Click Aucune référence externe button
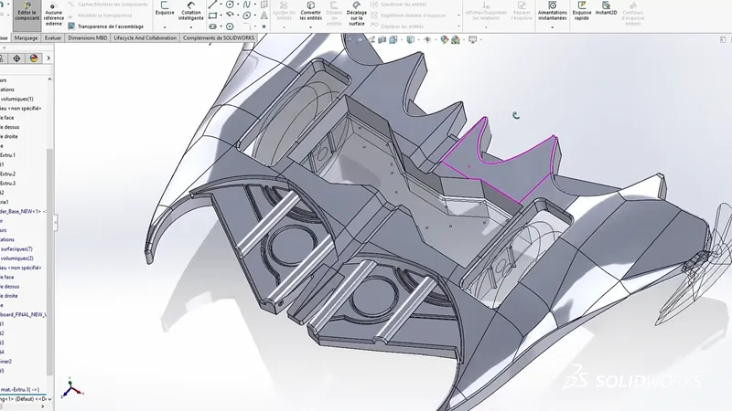The height and width of the screenshot is (411, 732). click(x=54, y=14)
